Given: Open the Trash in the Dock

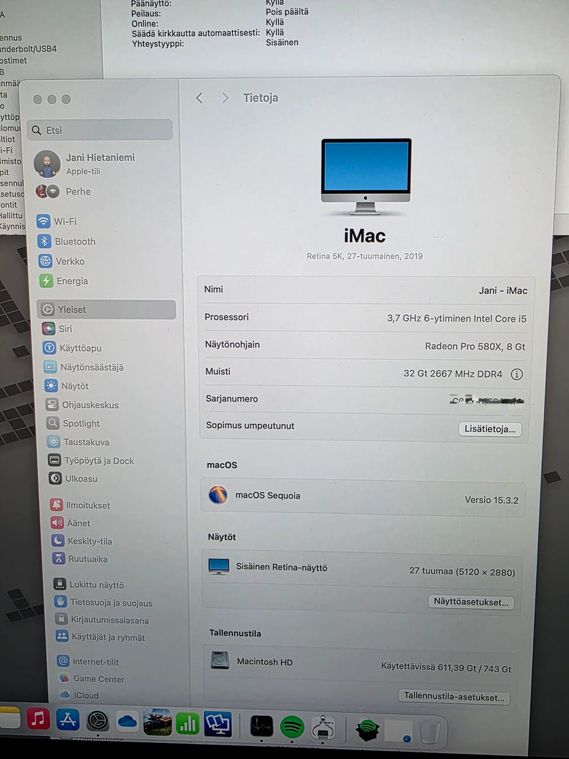Looking at the screenshot, I should (x=430, y=732).
